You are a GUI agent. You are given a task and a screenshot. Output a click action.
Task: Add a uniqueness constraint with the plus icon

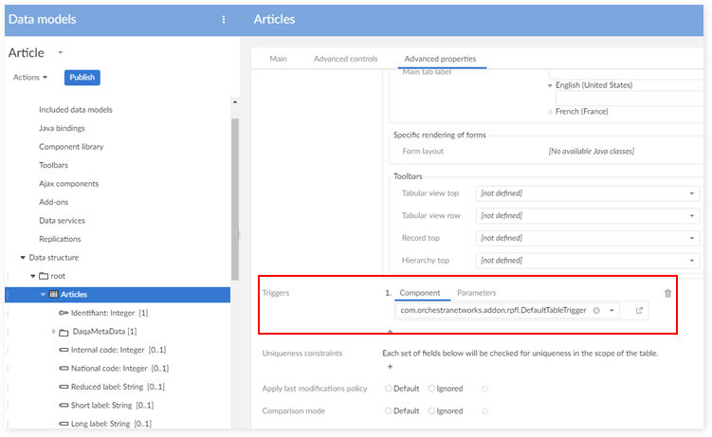click(390, 366)
